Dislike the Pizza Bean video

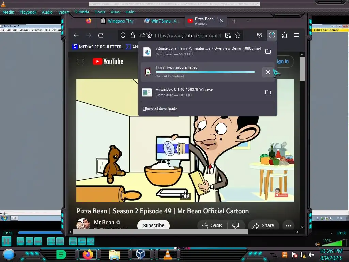pos(236,225)
